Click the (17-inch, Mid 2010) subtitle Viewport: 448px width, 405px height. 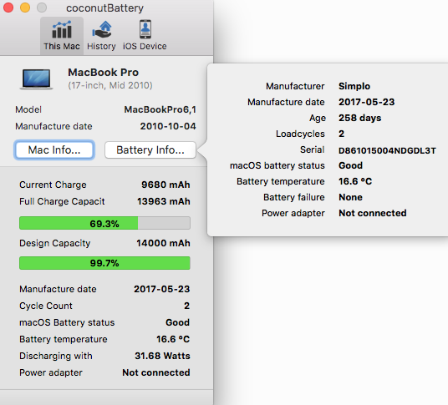[x=110, y=85]
